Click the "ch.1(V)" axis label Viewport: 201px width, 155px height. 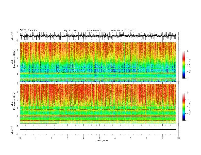12,36
